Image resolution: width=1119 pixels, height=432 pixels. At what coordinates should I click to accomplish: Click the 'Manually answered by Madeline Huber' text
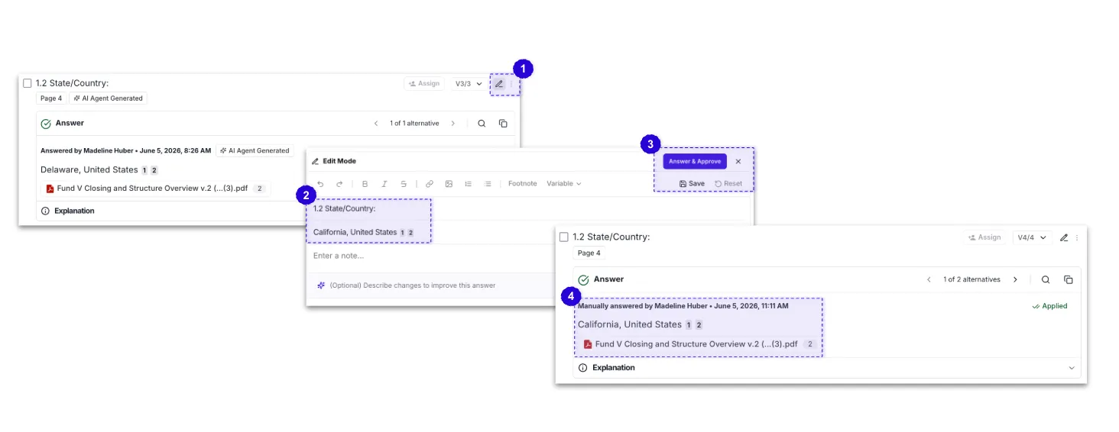click(642, 306)
